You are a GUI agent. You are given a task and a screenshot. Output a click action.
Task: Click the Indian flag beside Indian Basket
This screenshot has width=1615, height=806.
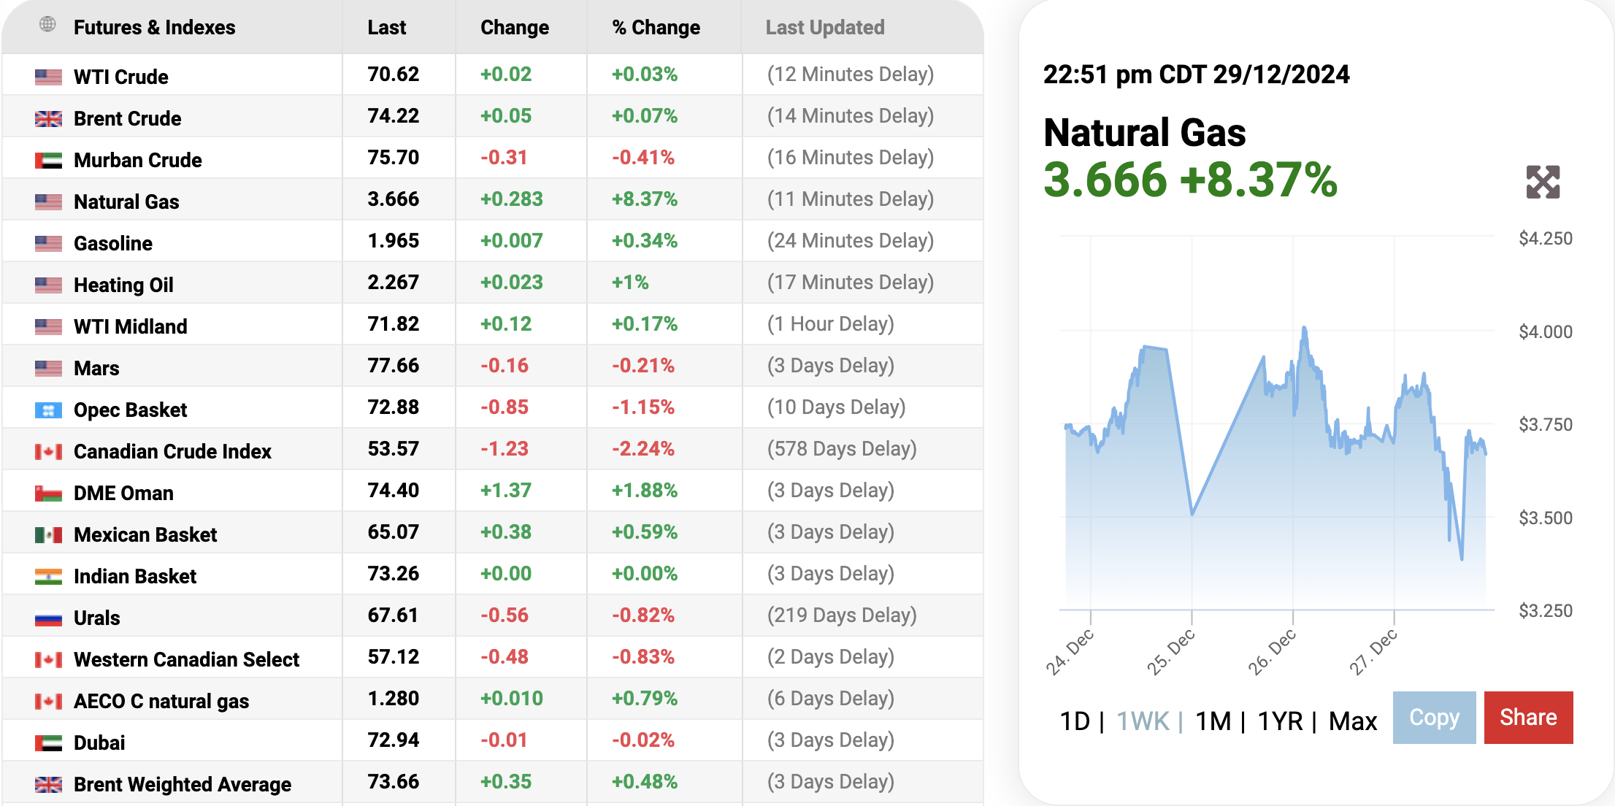coord(48,576)
